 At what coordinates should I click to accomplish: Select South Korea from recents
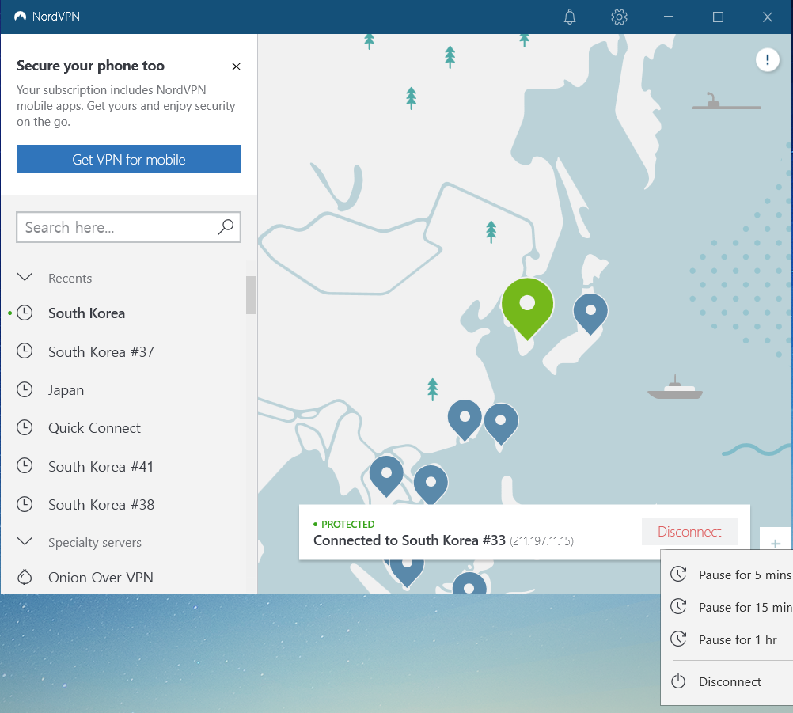86,313
